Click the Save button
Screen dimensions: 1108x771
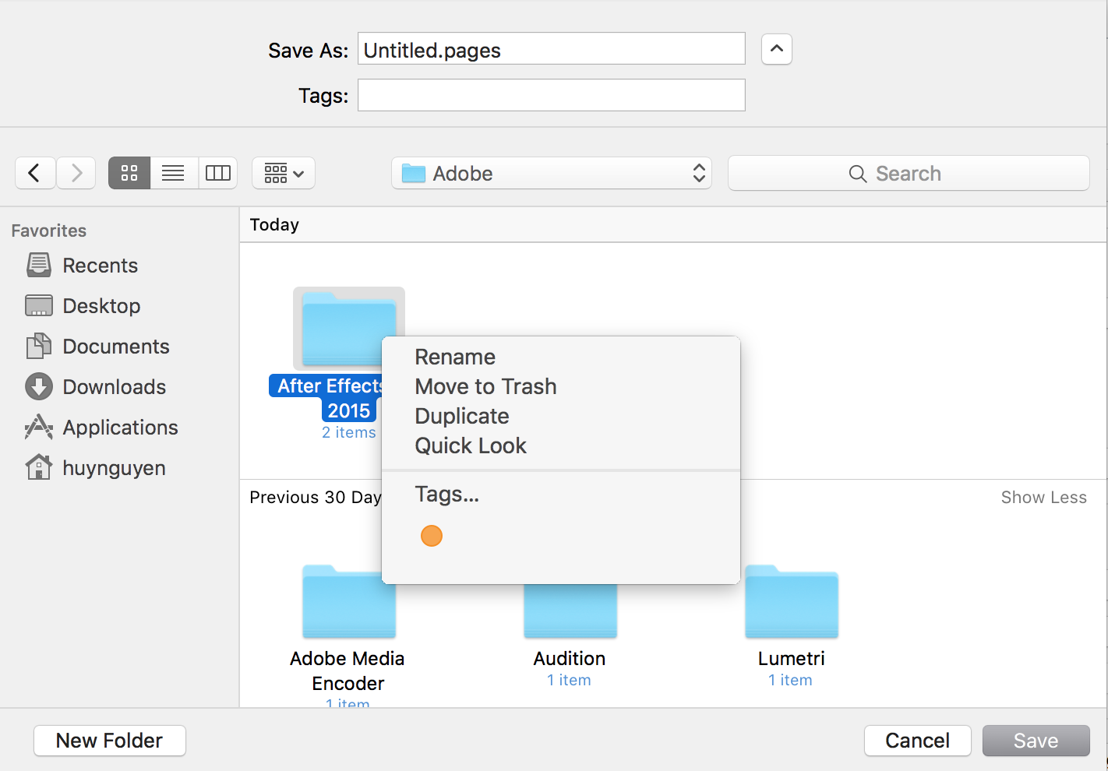[1036, 741]
